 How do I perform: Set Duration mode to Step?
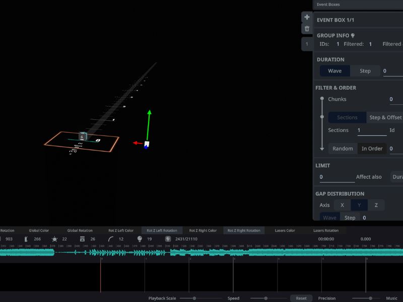pyautogui.click(x=365, y=71)
